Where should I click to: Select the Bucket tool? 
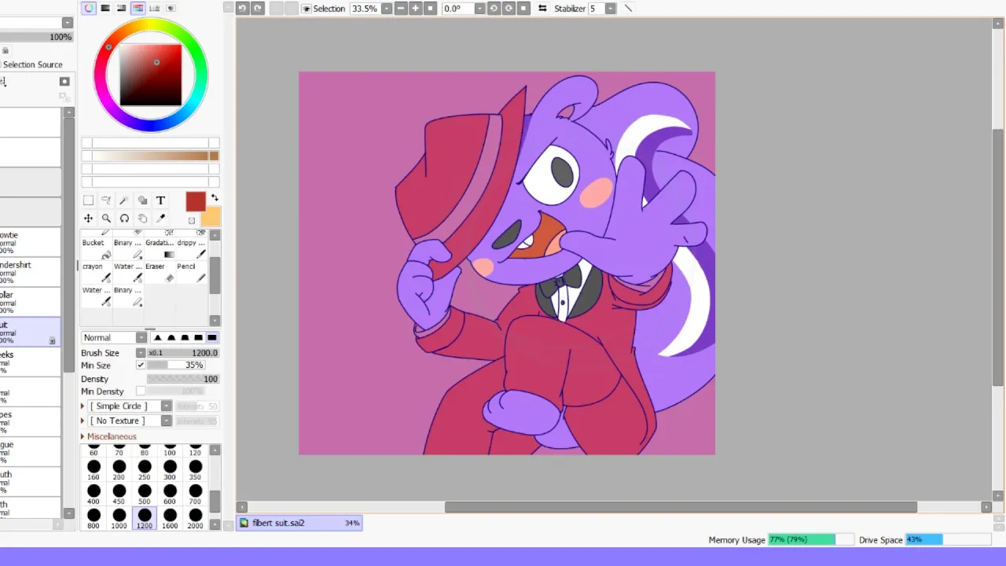(97, 248)
